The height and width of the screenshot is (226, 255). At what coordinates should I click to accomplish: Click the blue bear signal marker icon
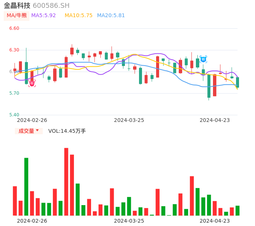click(203, 59)
